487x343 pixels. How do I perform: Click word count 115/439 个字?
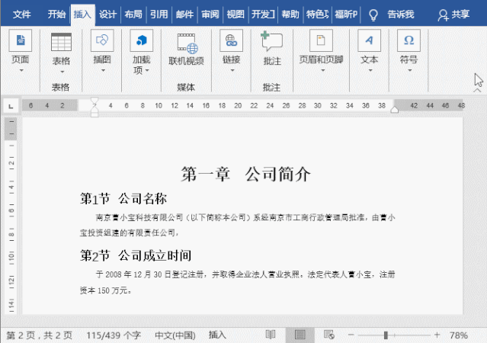point(114,335)
